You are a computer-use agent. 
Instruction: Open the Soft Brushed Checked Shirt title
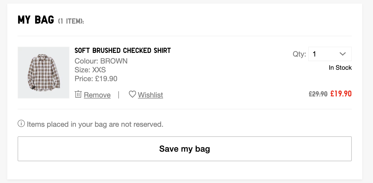pyautogui.click(x=123, y=50)
